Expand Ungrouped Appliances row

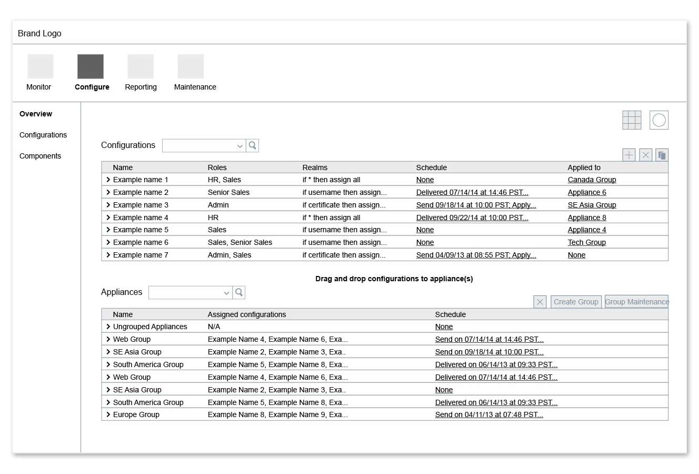point(108,327)
